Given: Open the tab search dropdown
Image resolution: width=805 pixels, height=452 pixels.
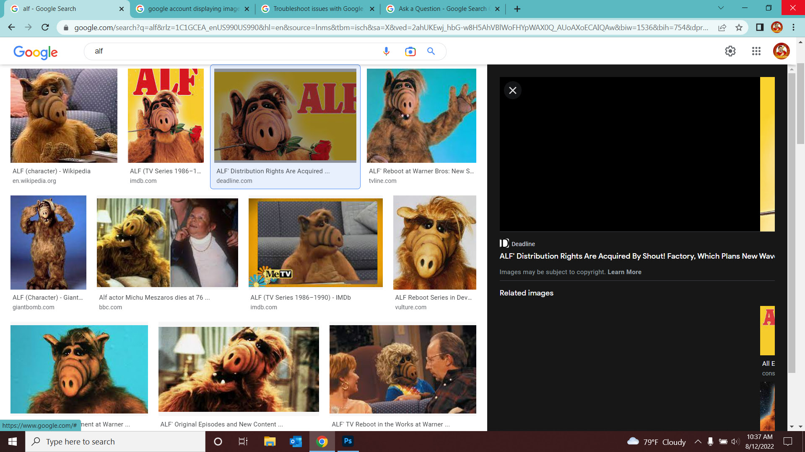Looking at the screenshot, I should pyautogui.click(x=721, y=8).
